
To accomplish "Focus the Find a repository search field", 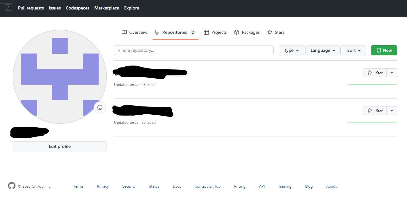I will 194,50.
